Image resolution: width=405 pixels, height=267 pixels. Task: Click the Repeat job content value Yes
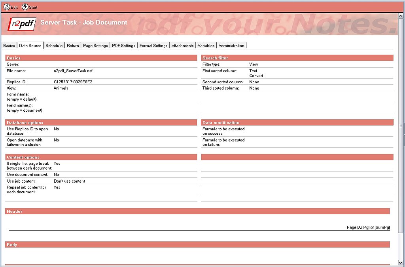point(57,187)
